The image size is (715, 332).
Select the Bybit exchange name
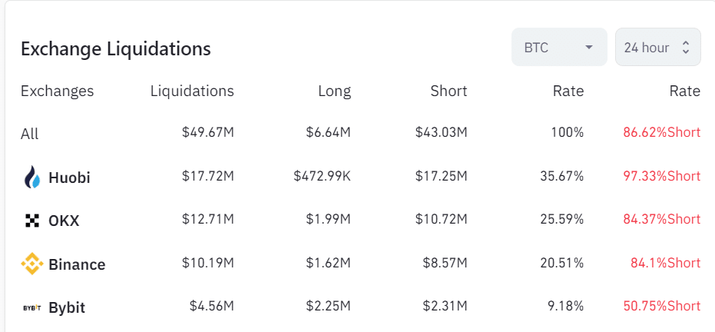(x=67, y=308)
